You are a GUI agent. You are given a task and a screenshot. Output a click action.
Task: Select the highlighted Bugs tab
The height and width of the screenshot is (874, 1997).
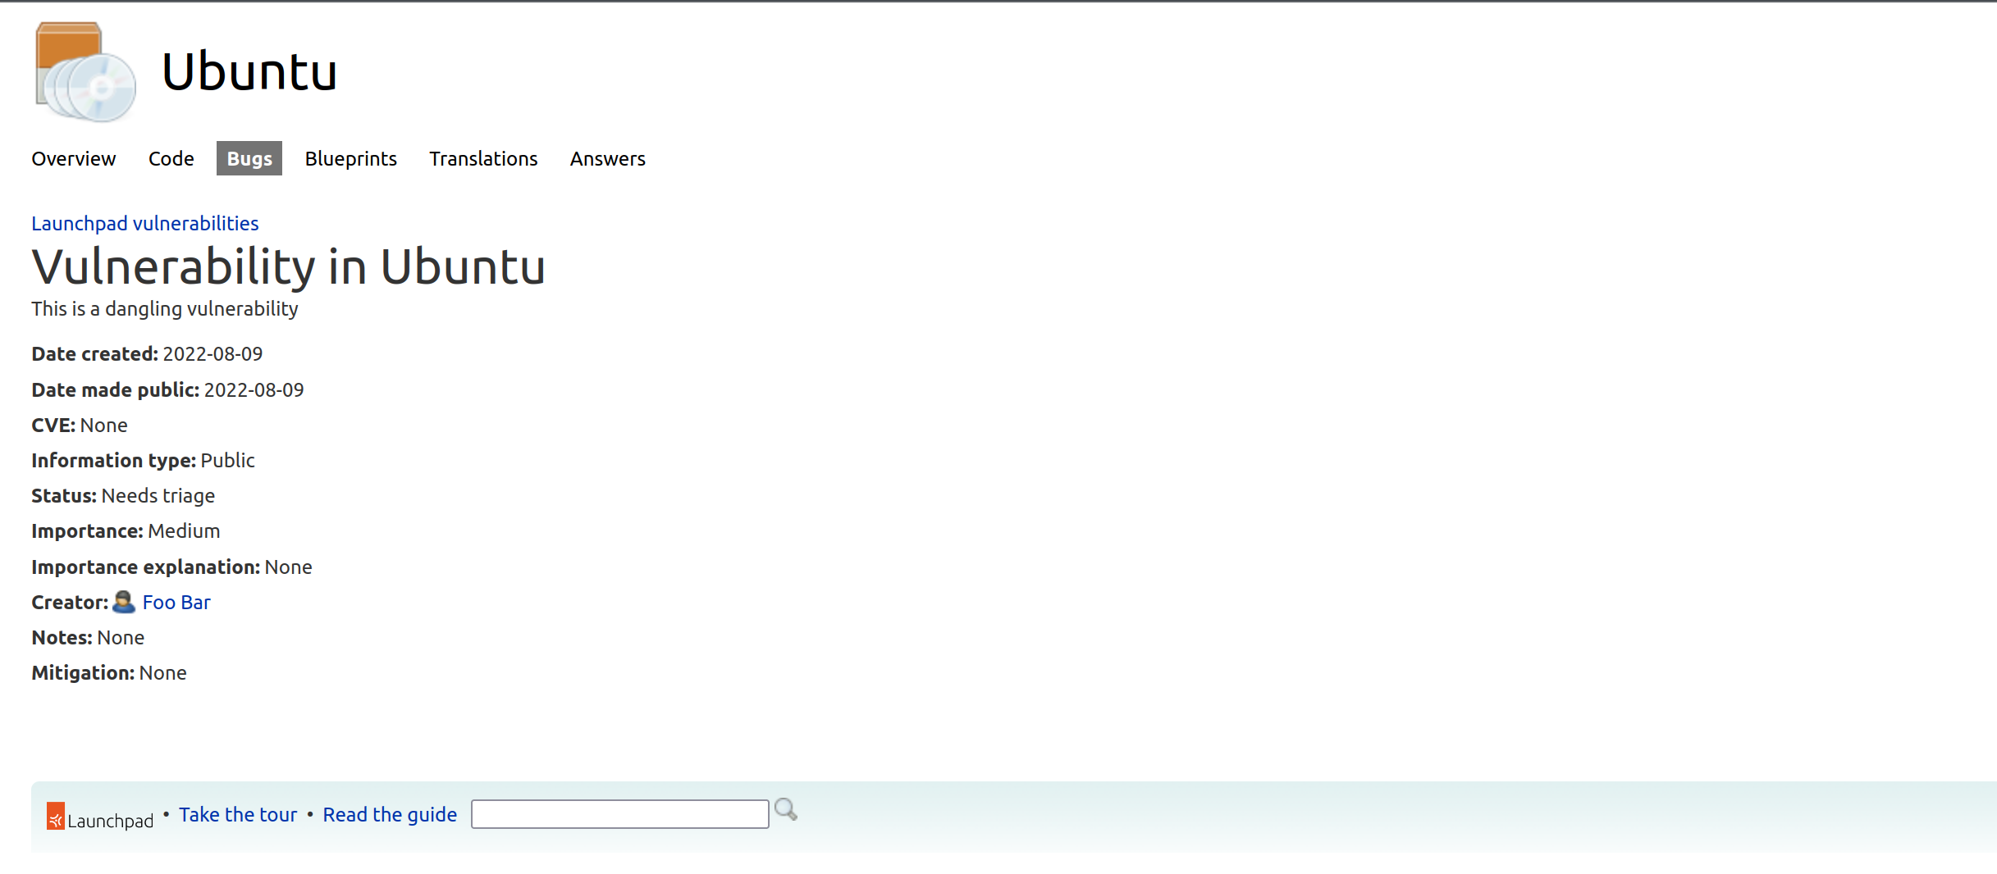pyautogui.click(x=249, y=158)
